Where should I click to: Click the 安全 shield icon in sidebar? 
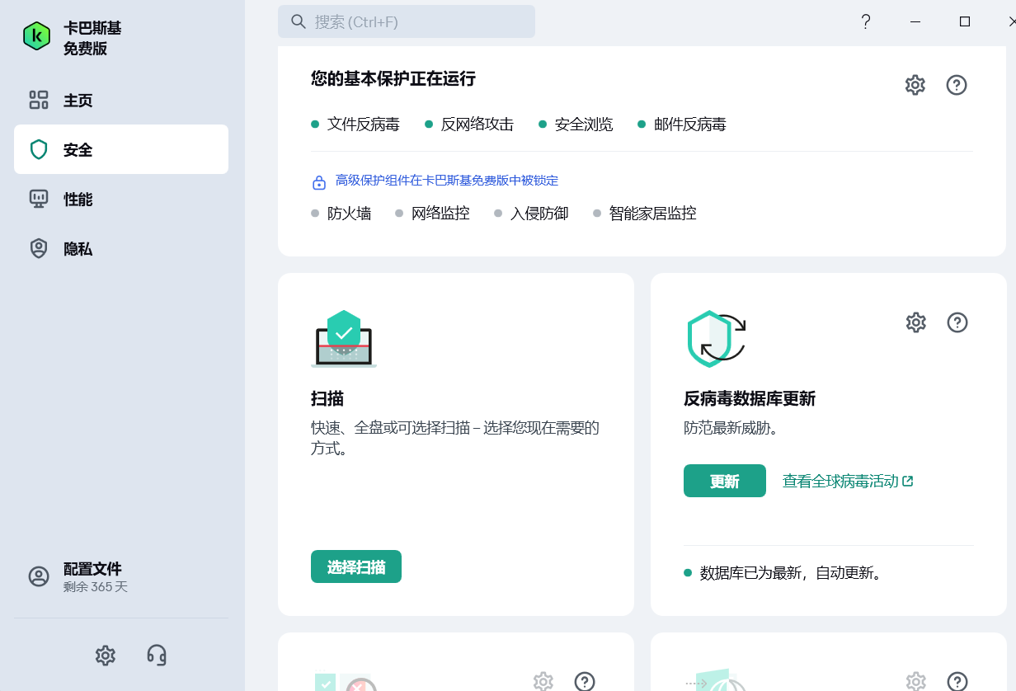pyautogui.click(x=39, y=149)
